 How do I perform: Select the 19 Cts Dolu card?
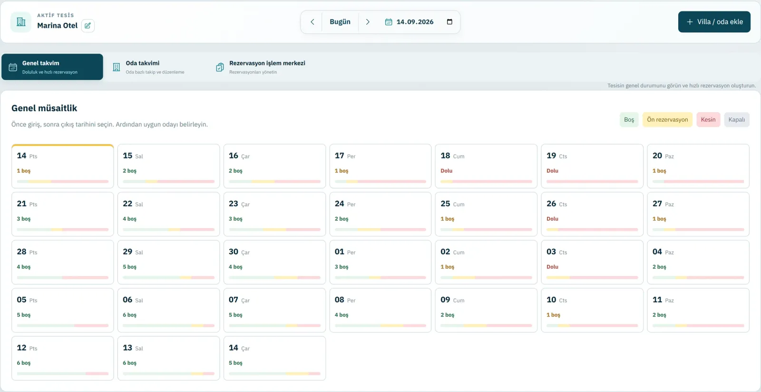pos(592,166)
